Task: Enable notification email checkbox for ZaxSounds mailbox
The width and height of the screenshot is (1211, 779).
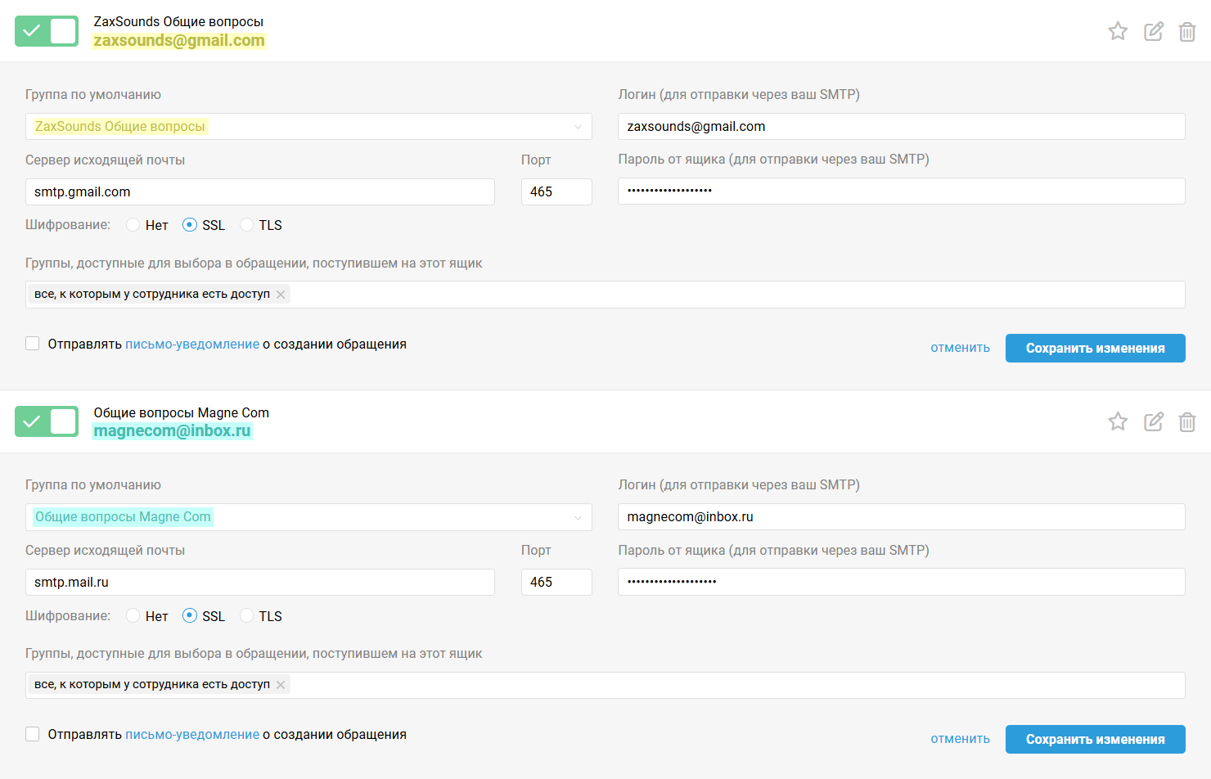Action: [33, 344]
